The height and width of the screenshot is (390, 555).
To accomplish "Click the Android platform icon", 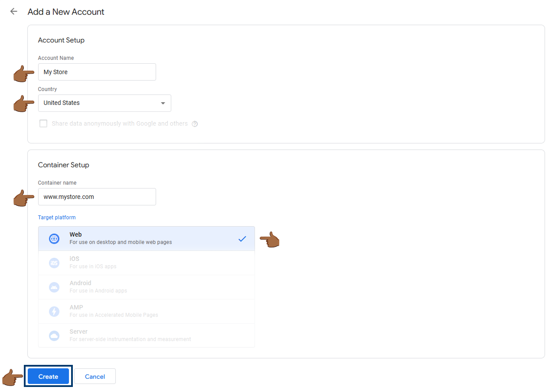I will 54,287.
